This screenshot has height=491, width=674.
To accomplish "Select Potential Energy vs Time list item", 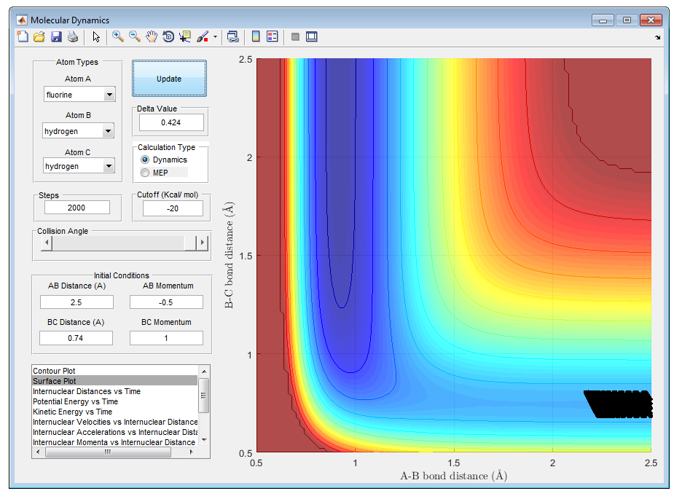I will [x=75, y=401].
